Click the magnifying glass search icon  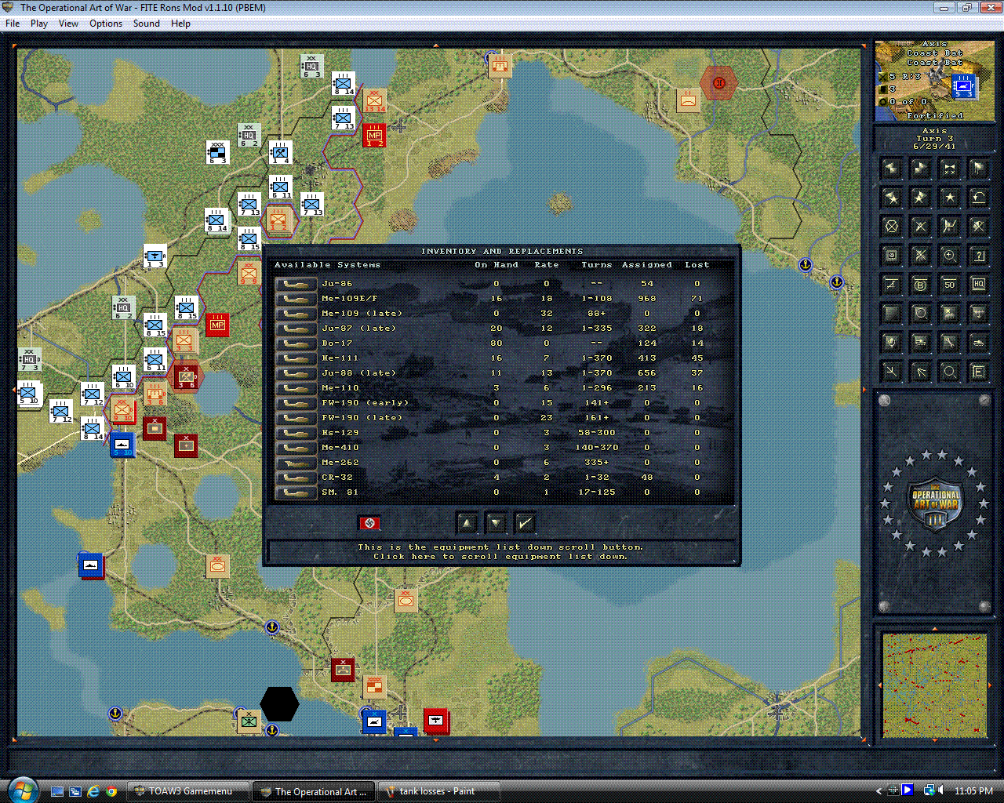point(950,371)
